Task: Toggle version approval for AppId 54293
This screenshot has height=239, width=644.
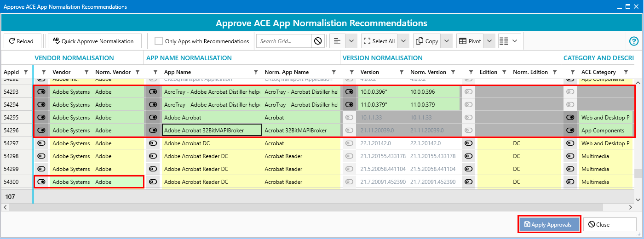Action: point(350,92)
